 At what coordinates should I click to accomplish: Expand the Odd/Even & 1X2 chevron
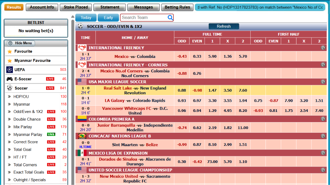point(9,112)
